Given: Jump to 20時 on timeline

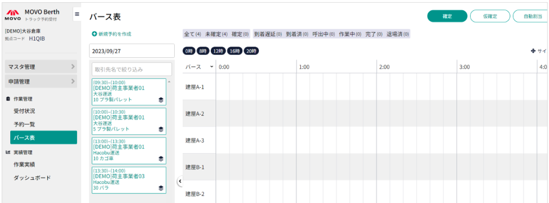Looking at the screenshot, I should [251, 51].
